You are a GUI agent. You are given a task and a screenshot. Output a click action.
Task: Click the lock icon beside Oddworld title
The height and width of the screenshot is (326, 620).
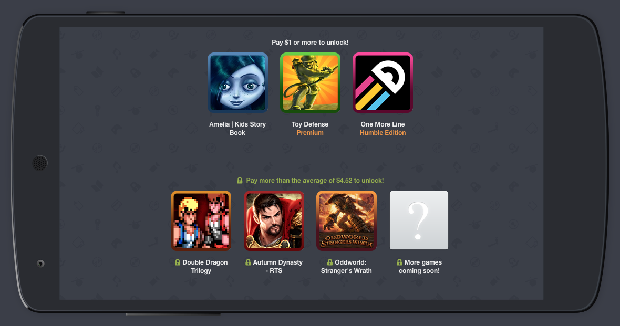click(x=330, y=262)
